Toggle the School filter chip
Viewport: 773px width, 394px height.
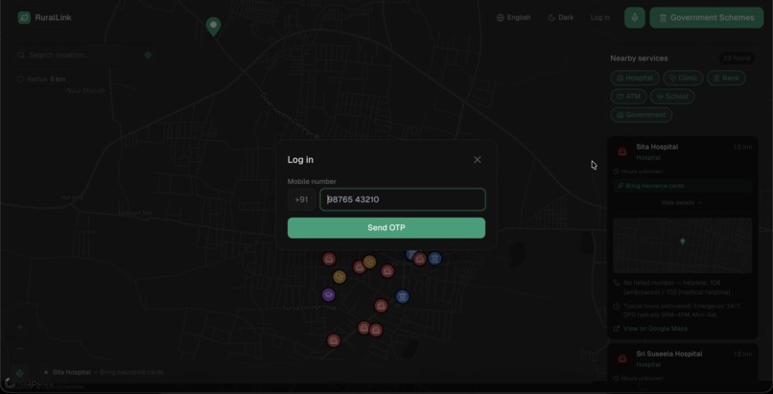(x=672, y=97)
